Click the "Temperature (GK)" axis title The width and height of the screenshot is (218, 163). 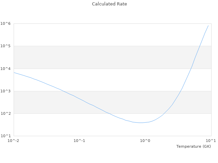tap(193, 146)
